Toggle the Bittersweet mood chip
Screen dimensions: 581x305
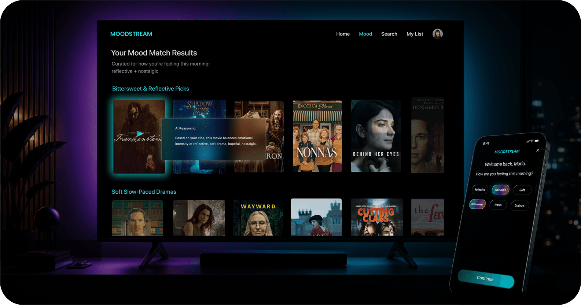[477, 204]
